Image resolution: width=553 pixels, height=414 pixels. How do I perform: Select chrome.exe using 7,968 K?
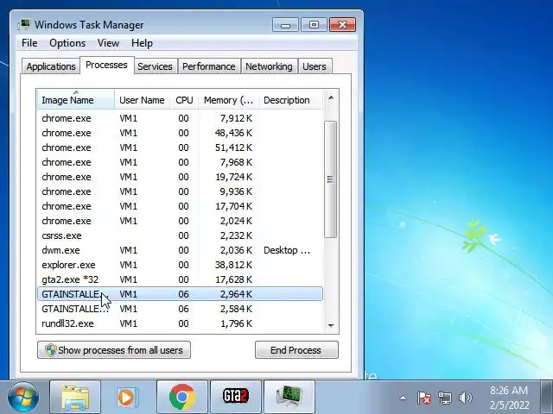point(180,162)
